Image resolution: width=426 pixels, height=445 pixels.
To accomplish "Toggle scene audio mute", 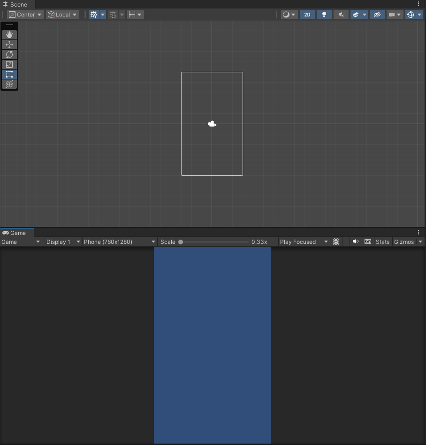I will pos(341,15).
